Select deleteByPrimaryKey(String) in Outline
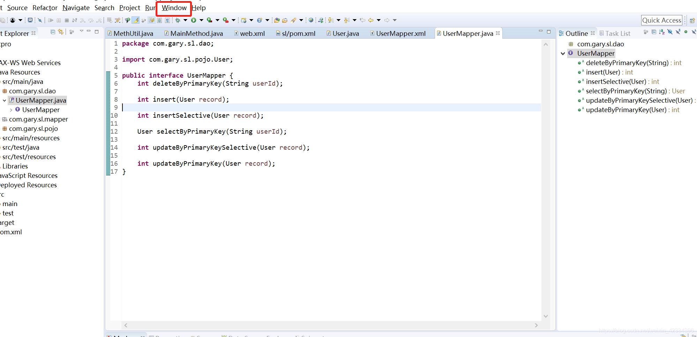Viewport: 697px width, 337px height. tap(629, 63)
